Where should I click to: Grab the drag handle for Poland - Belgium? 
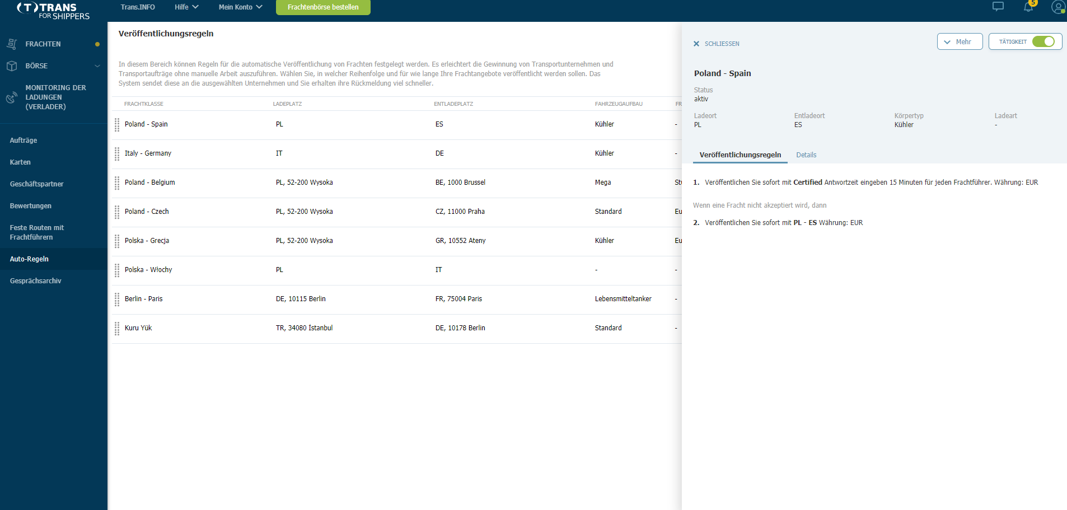[x=117, y=183]
